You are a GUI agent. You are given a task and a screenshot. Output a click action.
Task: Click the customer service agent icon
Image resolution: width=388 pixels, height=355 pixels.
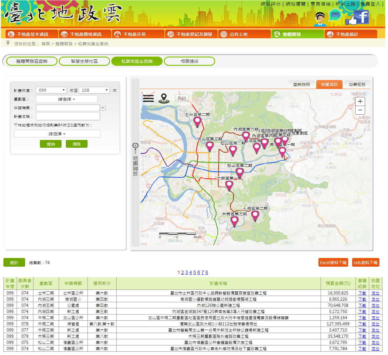pos(320,19)
